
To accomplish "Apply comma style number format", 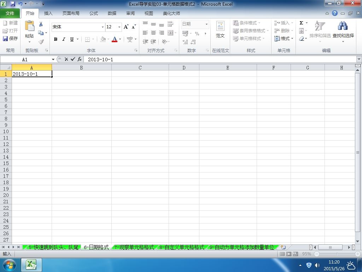I will pyautogui.click(x=205, y=34).
